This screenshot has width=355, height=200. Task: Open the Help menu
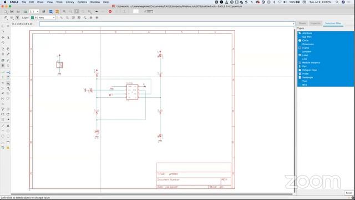point(106,2)
